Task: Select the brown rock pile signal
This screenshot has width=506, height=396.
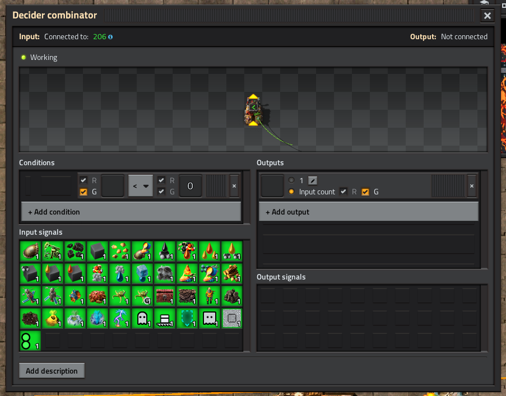Action: [231, 296]
